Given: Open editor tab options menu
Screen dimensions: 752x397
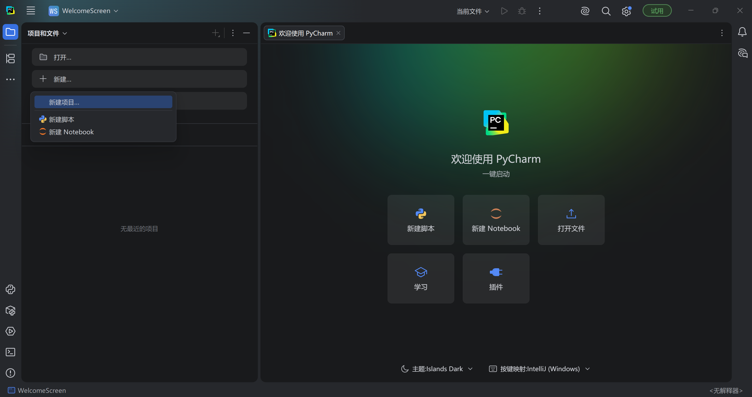Looking at the screenshot, I should coord(722,33).
